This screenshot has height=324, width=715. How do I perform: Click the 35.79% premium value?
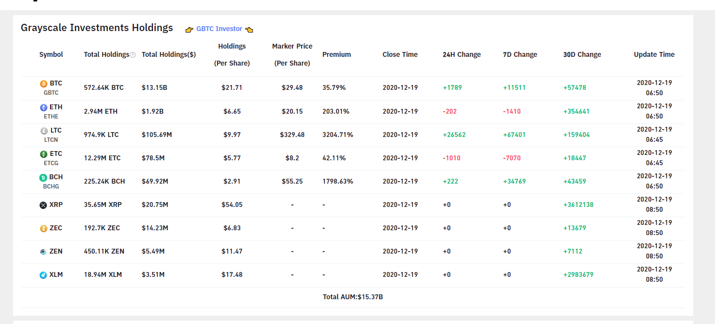point(334,88)
